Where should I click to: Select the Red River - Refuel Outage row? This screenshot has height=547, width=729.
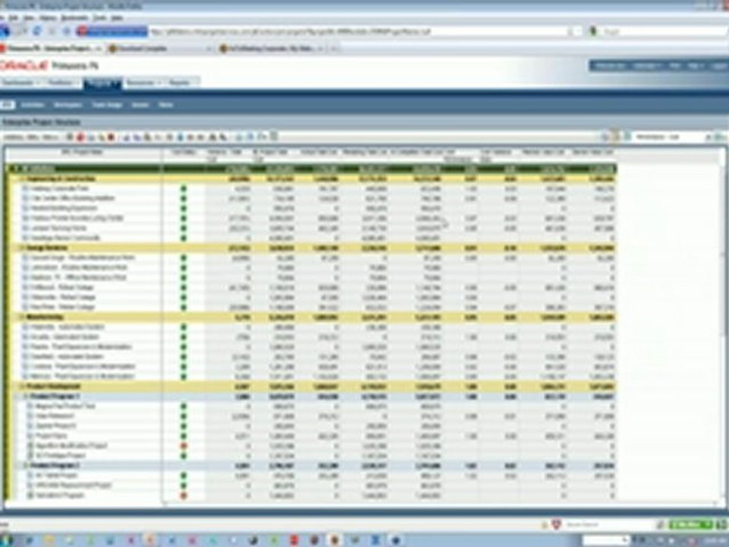pyautogui.click(x=311, y=308)
